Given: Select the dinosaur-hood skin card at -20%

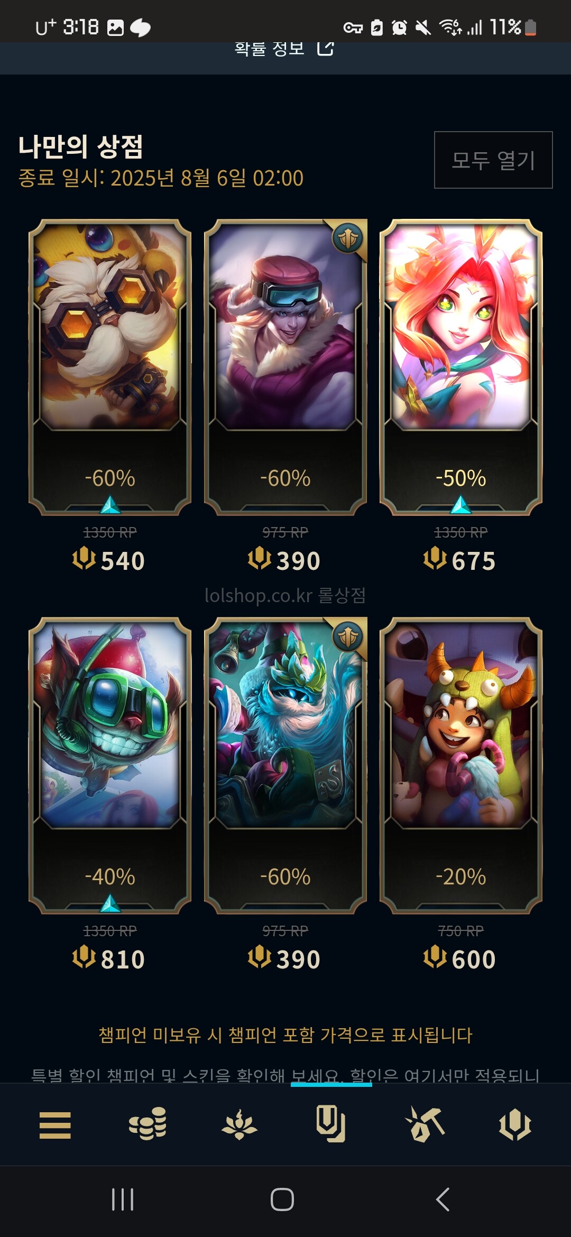Looking at the screenshot, I should tap(461, 765).
